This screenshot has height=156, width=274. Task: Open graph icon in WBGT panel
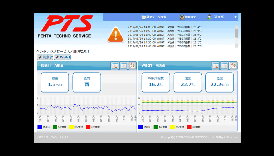click(233, 66)
